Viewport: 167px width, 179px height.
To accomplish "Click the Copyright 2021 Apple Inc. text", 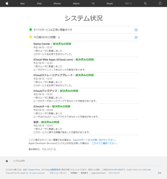I will (x=25, y=173).
